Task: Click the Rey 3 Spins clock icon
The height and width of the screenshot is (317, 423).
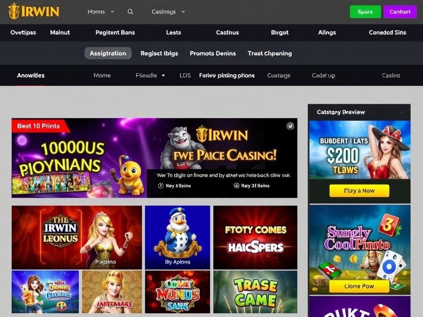Action: pos(161,185)
